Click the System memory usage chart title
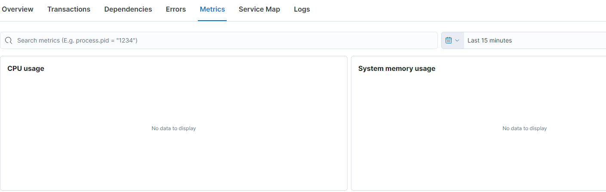 click(397, 68)
